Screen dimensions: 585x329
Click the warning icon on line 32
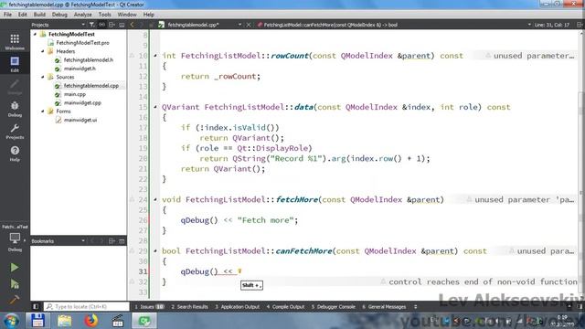pyautogui.click(x=132, y=281)
